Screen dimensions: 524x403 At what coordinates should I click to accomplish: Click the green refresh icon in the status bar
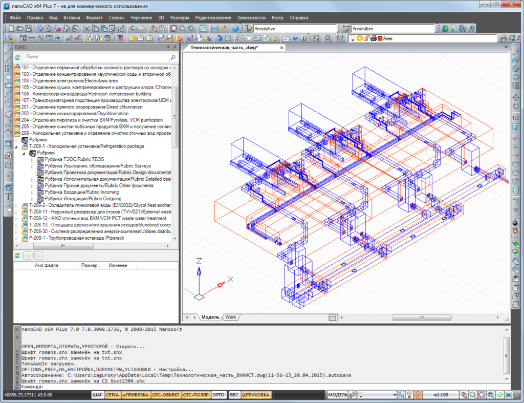pos(499,395)
